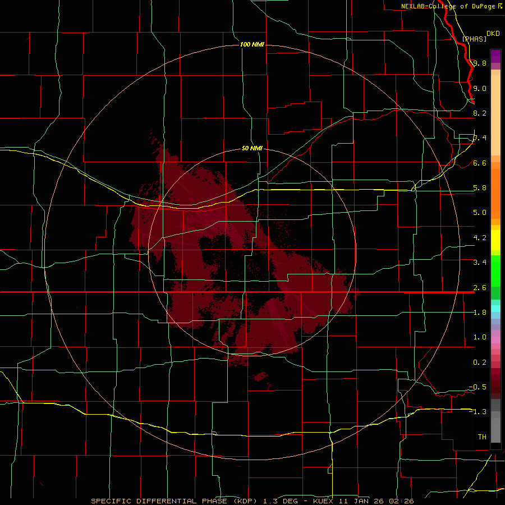
Task: Click the 5.8 value on the color scale
Action: coord(480,188)
